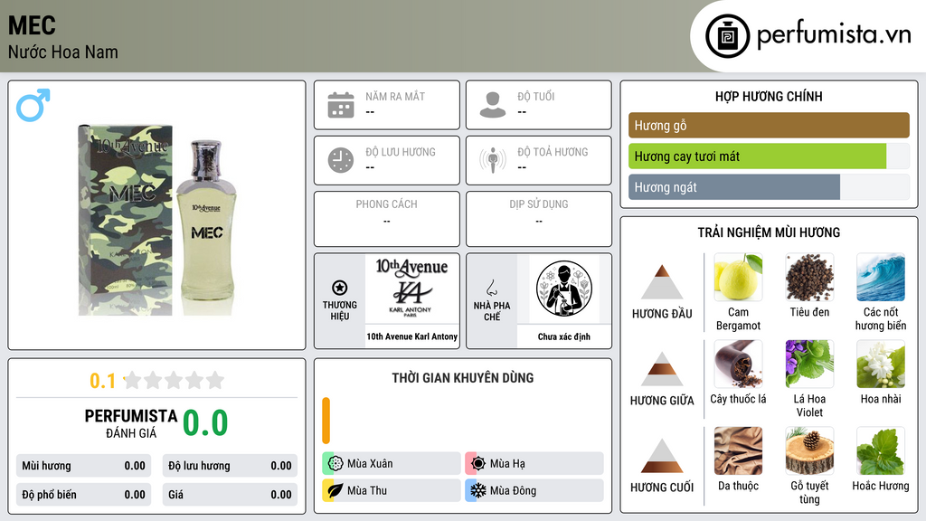Image resolution: width=926 pixels, height=521 pixels.
Task: Click the star badge Thương hiệu icon
Action: point(340,288)
